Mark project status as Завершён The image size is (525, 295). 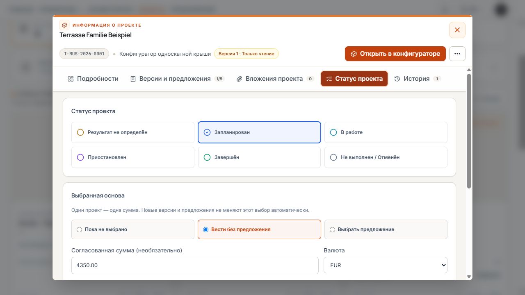point(259,157)
